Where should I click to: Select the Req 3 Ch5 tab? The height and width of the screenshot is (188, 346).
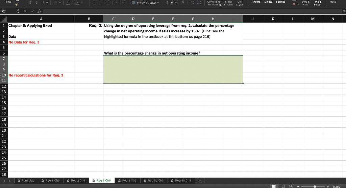(102, 181)
